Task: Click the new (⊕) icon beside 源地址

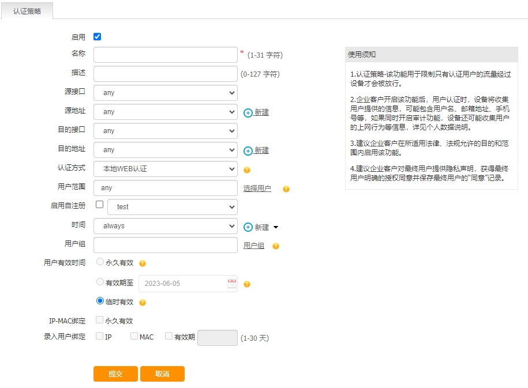Action: [x=248, y=112]
